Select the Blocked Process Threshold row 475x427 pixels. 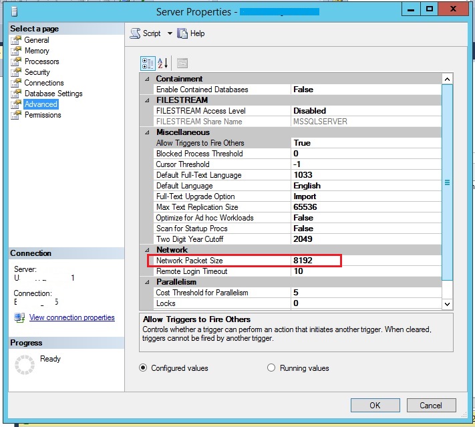tap(298, 154)
